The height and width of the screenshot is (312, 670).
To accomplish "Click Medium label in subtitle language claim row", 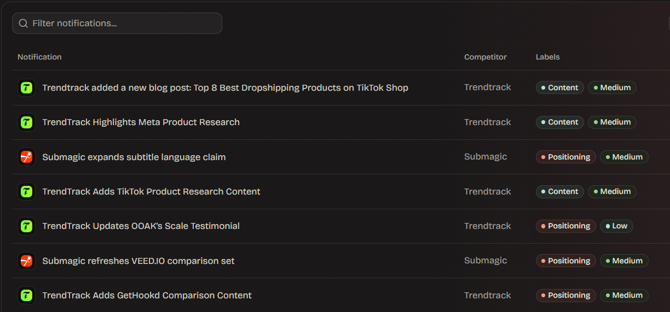I will click(624, 157).
